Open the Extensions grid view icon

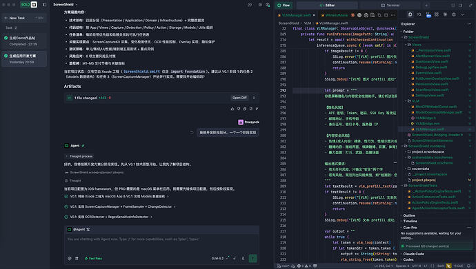click(436, 14)
